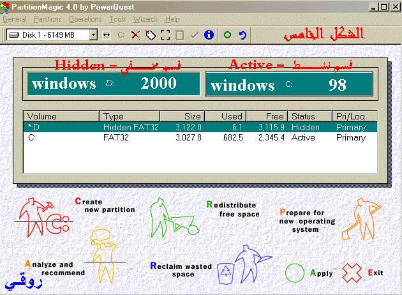Click the Pri/Log column header
This screenshot has height=295, width=402.
(355, 116)
